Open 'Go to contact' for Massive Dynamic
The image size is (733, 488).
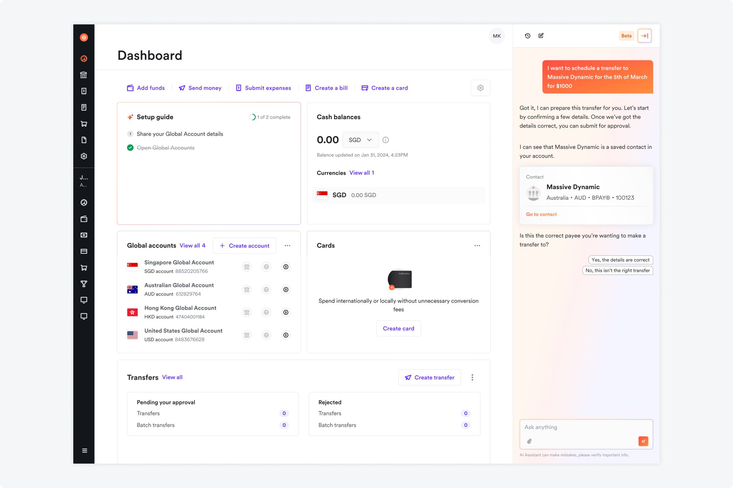click(541, 214)
